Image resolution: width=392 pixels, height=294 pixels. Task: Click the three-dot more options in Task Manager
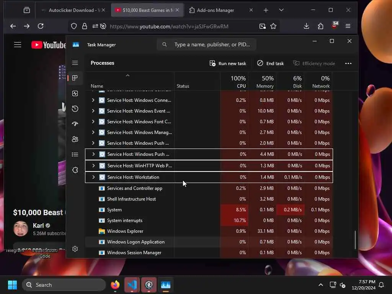click(348, 64)
